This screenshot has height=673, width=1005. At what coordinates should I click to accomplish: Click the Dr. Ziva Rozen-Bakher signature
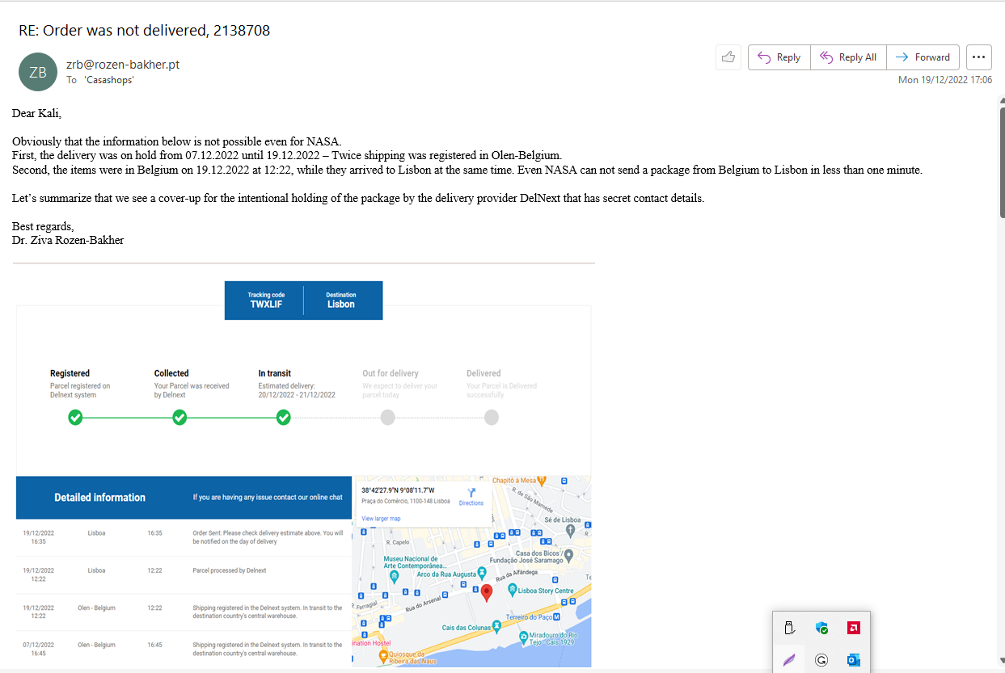point(68,240)
